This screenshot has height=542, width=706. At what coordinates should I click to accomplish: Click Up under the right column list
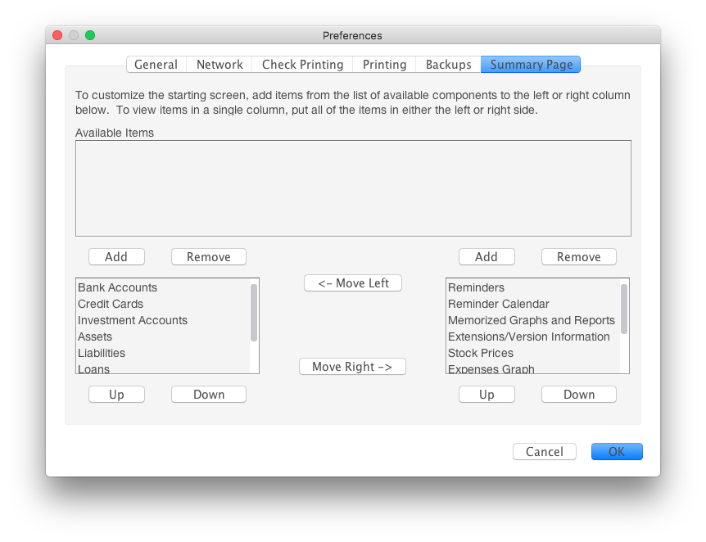tap(487, 395)
